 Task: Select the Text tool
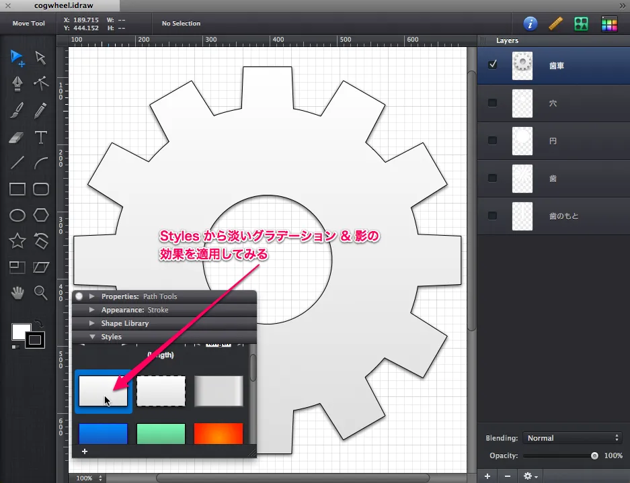(x=41, y=137)
